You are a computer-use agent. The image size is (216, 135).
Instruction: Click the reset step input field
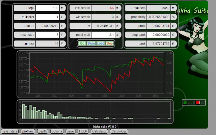pos(48,35)
